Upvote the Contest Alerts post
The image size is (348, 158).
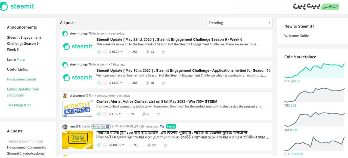click(x=99, y=114)
